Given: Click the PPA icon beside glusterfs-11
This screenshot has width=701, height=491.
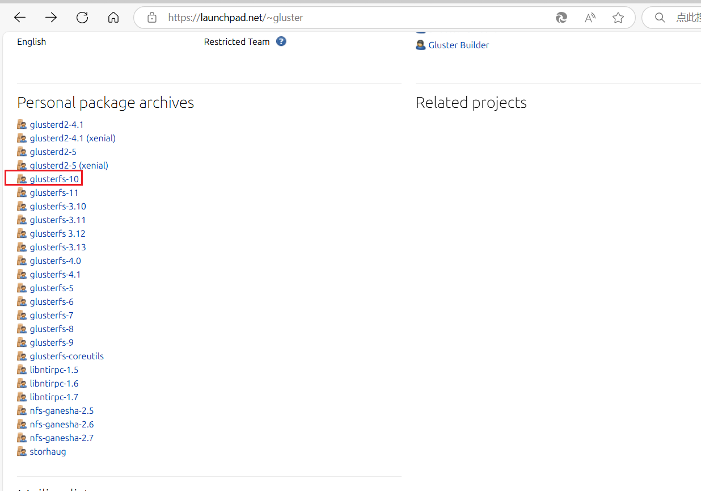Looking at the screenshot, I should 22,192.
